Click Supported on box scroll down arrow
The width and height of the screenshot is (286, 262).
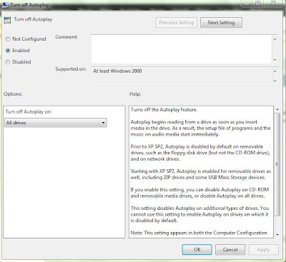(x=275, y=81)
